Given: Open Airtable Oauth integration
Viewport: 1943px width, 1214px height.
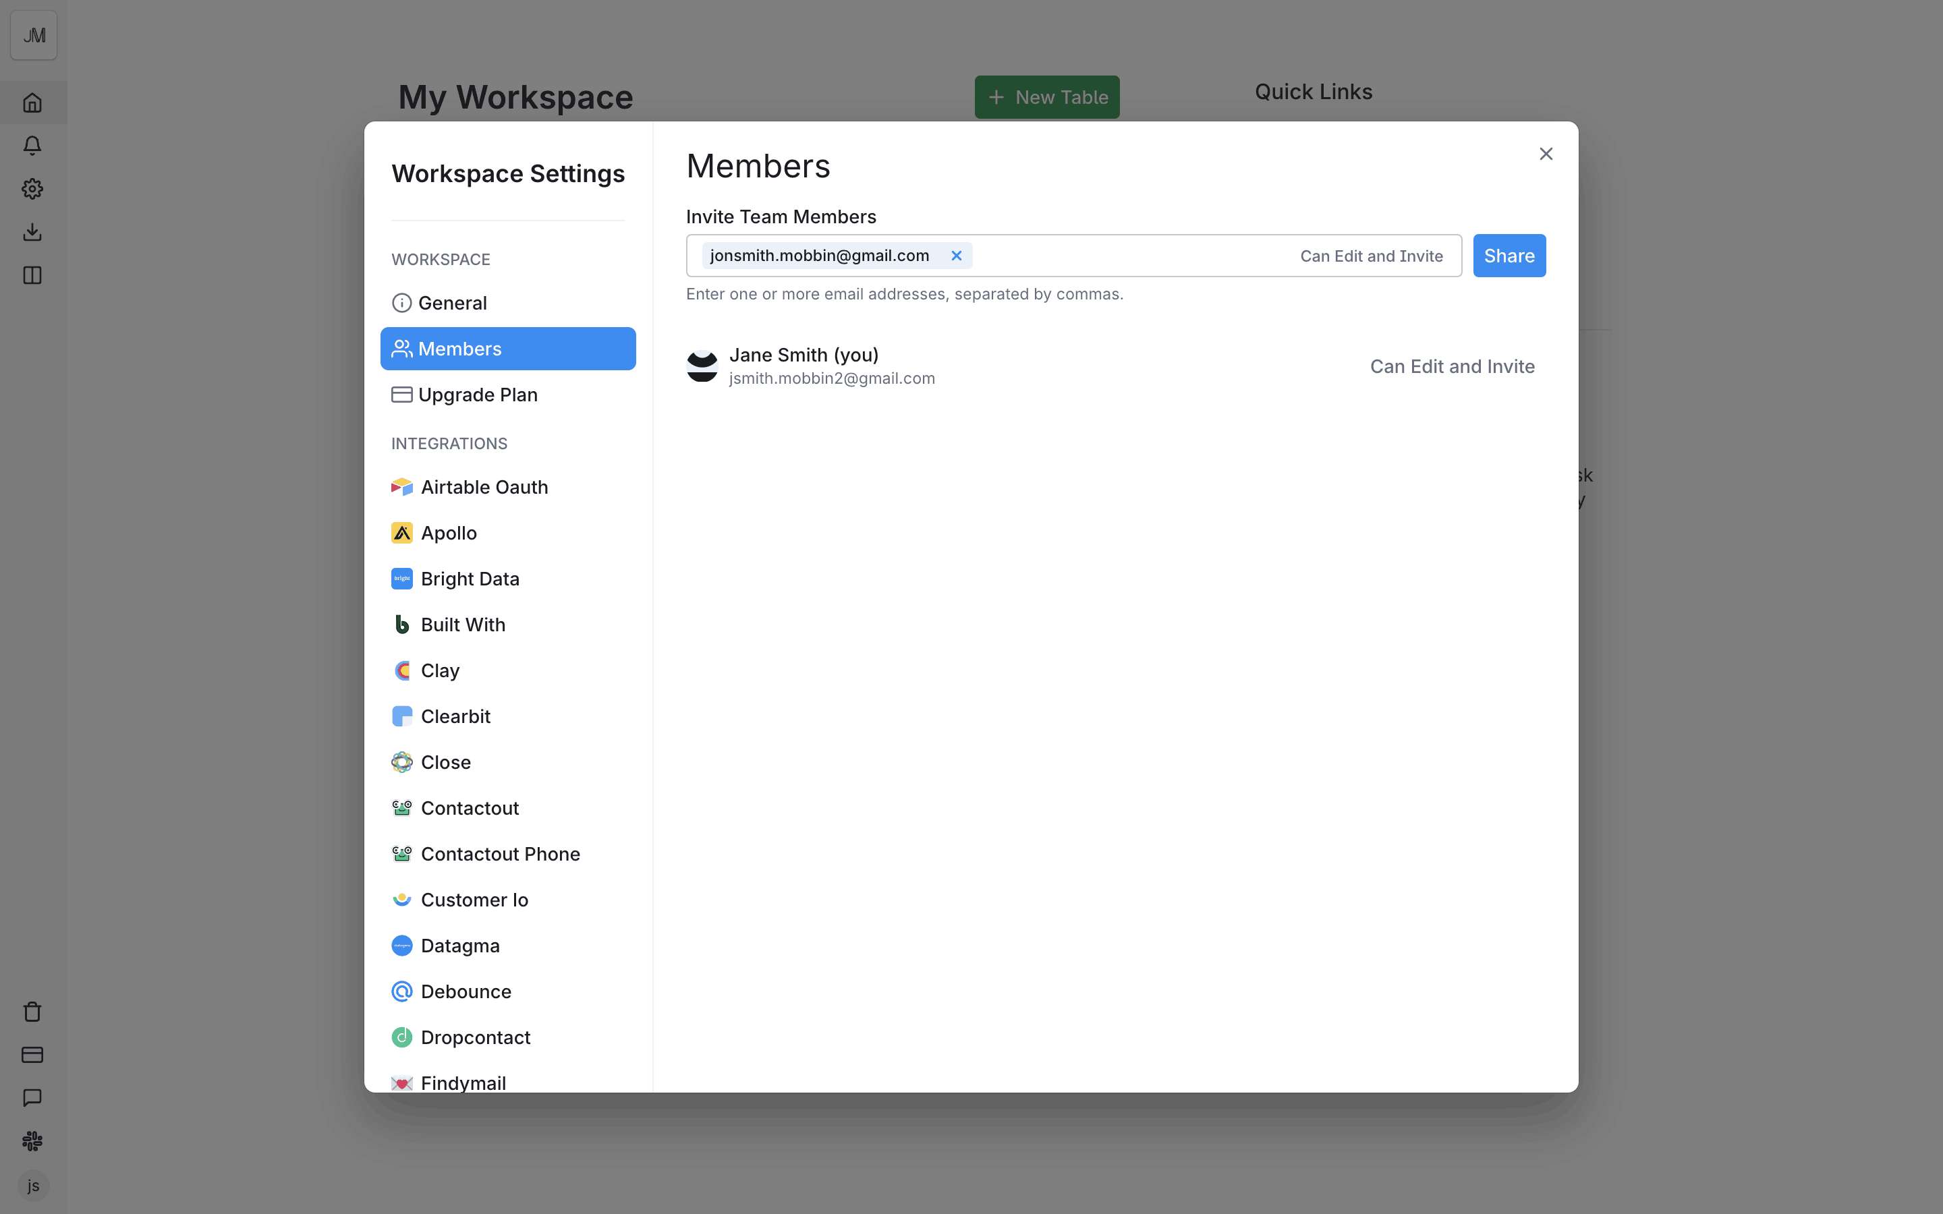Looking at the screenshot, I should [x=508, y=488].
